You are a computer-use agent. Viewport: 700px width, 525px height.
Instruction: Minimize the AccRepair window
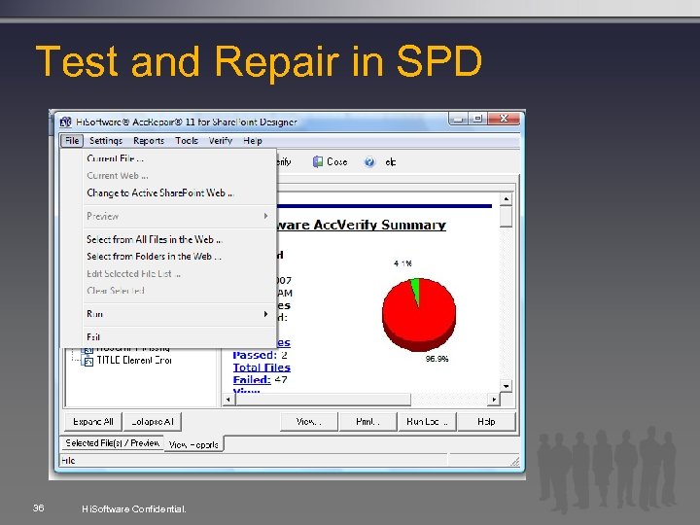point(459,119)
